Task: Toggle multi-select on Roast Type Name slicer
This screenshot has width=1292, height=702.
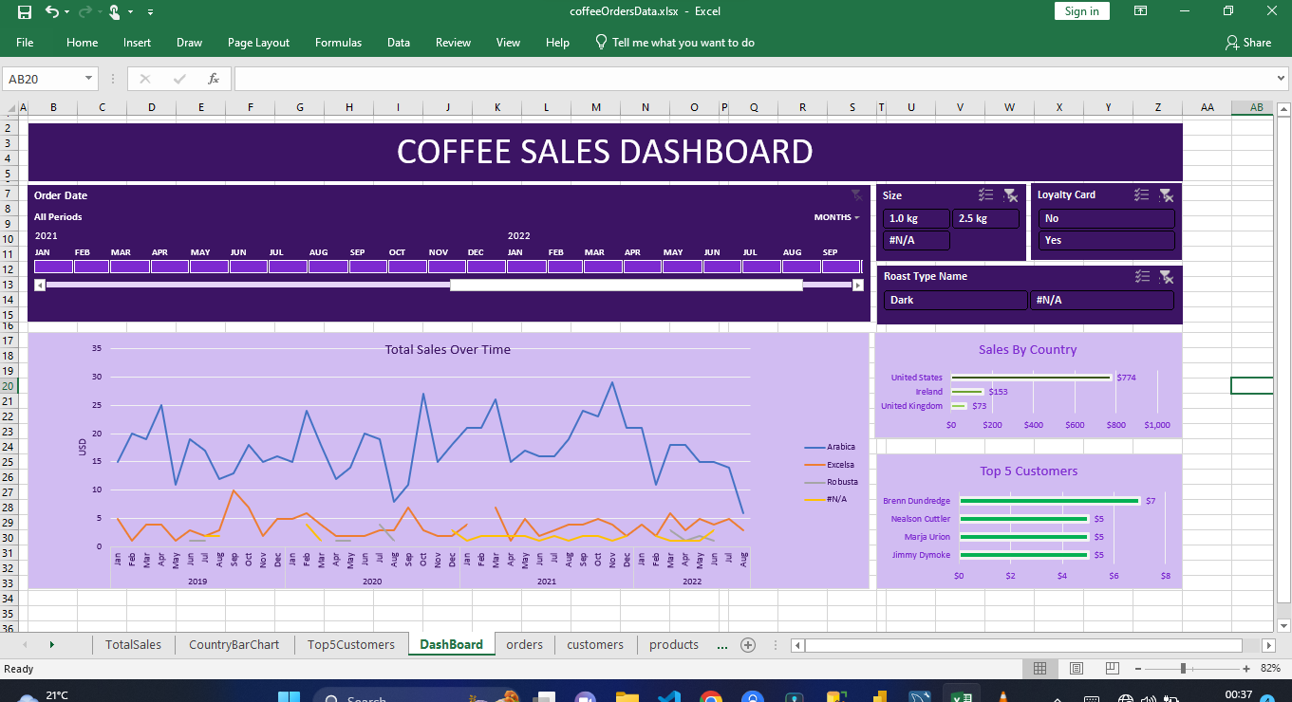Action: tap(1141, 276)
